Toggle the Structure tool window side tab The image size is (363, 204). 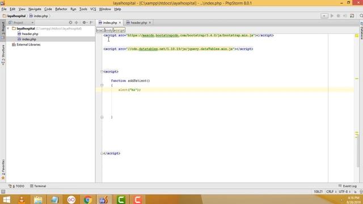tap(3, 55)
